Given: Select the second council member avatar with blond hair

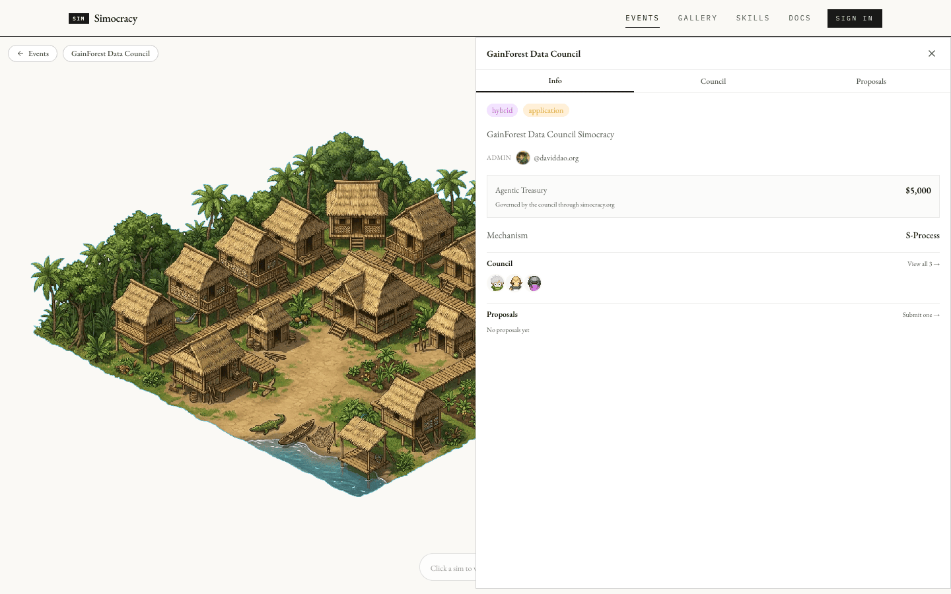Looking at the screenshot, I should (x=516, y=283).
